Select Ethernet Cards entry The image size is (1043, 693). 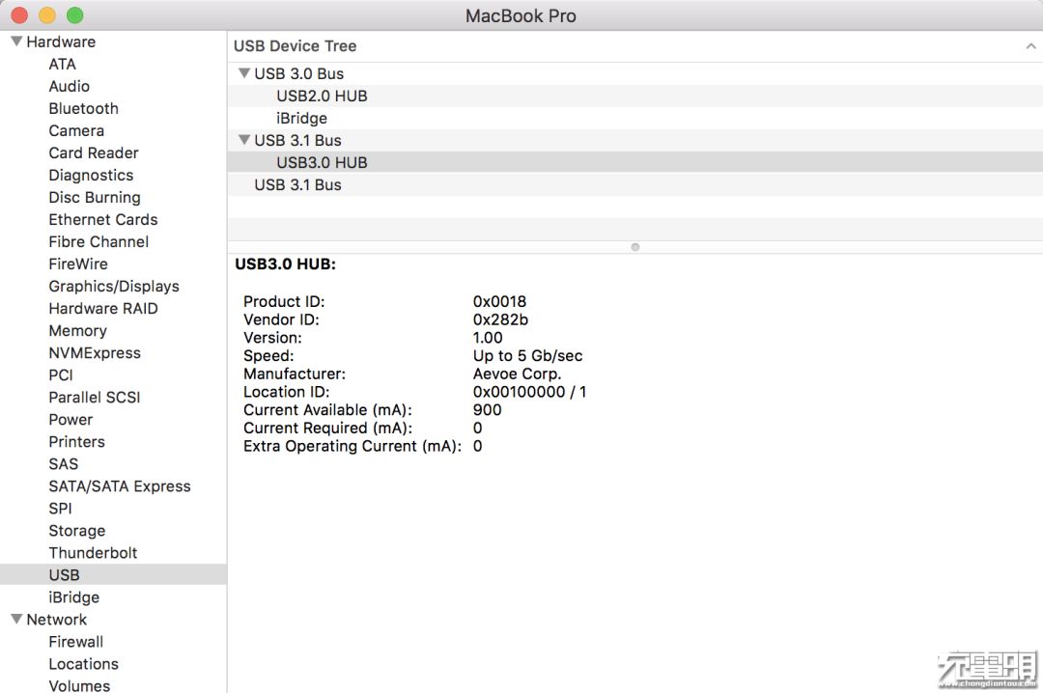[103, 219]
